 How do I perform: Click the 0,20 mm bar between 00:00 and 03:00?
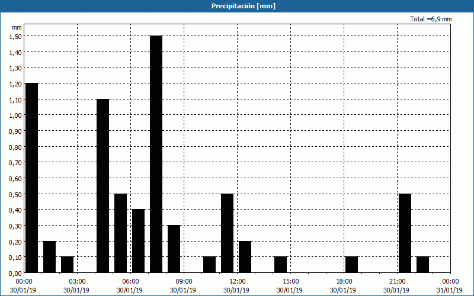point(50,257)
